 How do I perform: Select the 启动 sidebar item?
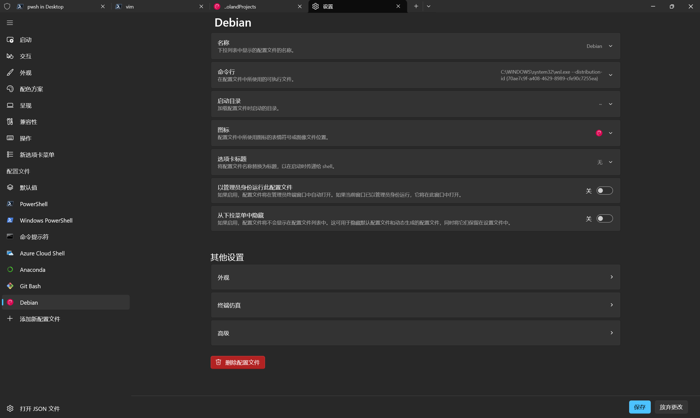click(26, 40)
